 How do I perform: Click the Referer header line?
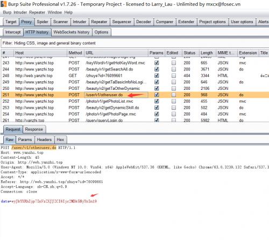[x=52, y=182]
